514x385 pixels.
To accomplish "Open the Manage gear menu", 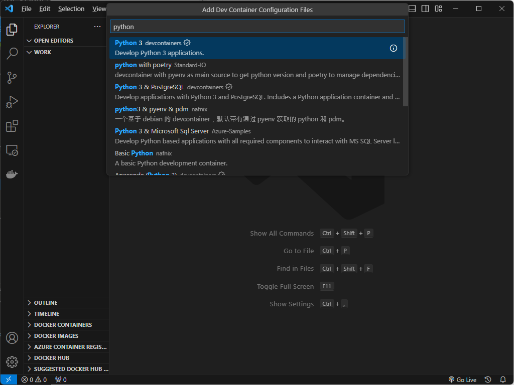I will click(12, 362).
